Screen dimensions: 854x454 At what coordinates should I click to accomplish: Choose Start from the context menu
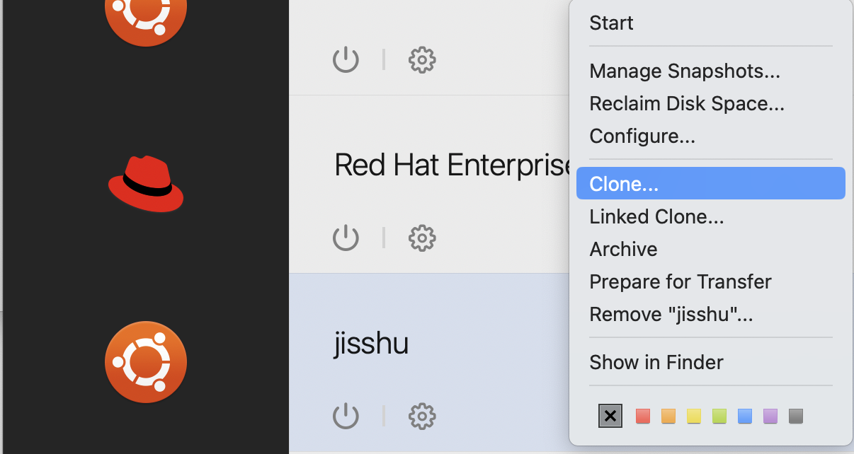611,23
